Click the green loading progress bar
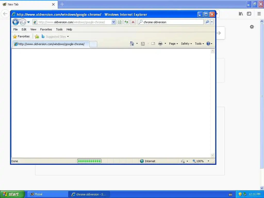Screen dimensions: 264x198 click(89, 161)
